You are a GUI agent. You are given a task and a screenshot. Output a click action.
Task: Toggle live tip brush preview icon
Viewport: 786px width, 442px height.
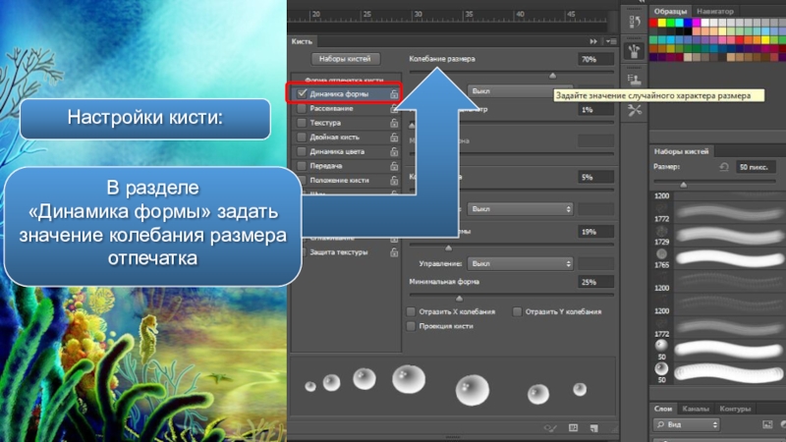[x=550, y=428]
